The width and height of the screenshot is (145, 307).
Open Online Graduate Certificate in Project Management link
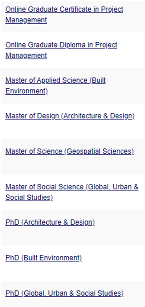point(64,14)
